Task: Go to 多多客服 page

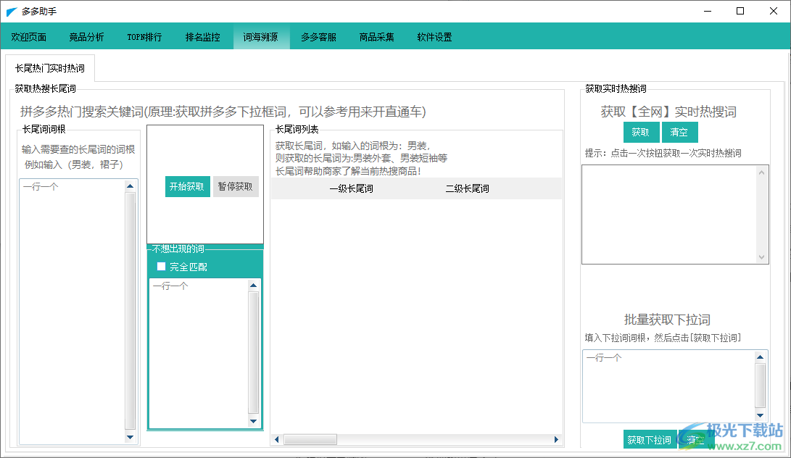Action: (x=318, y=37)
